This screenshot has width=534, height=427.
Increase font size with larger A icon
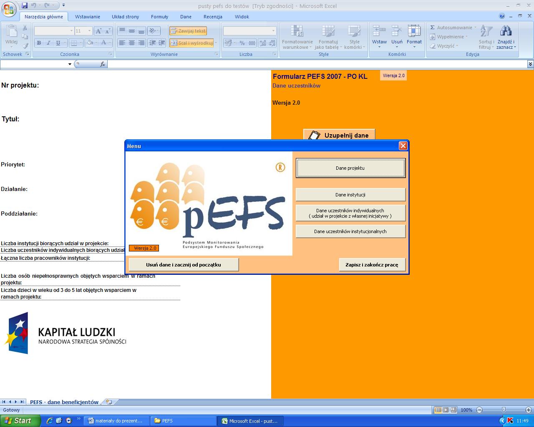coord(98,31)
